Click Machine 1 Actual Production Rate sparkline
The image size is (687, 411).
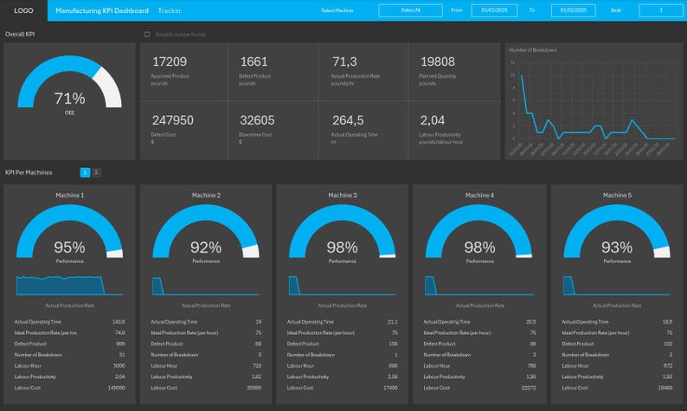click(x=70, y=286)
